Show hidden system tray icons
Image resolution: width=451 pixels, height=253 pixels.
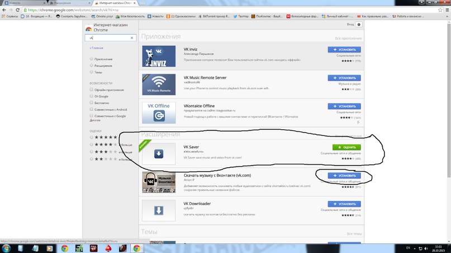point(415,249)
